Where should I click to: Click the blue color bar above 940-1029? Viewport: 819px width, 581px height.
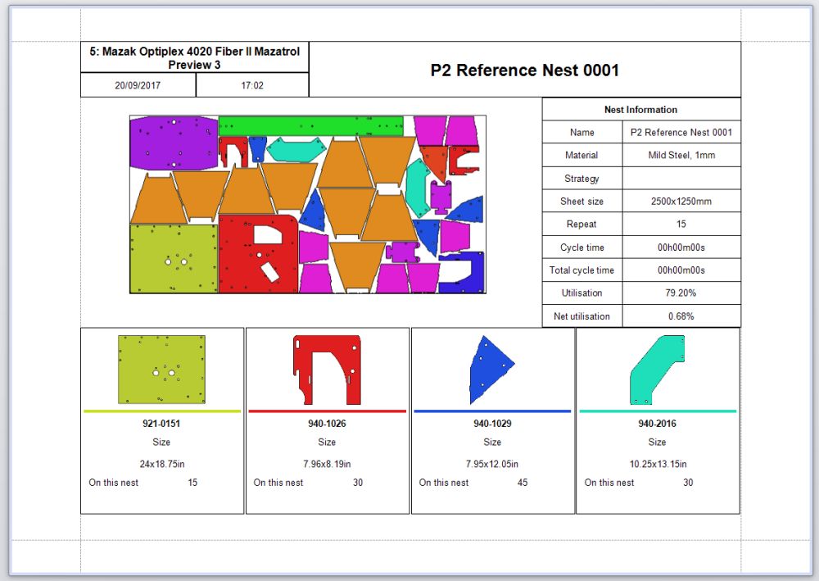point(492,411)
